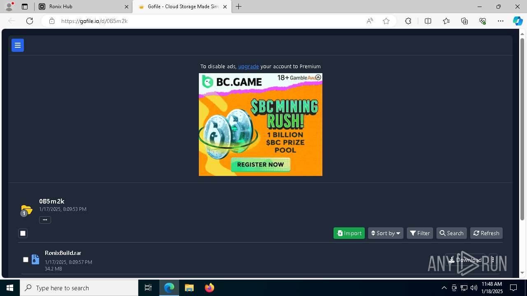Click the volume speaker tray icon
This screenshot has height=296, width=527.
474,288
